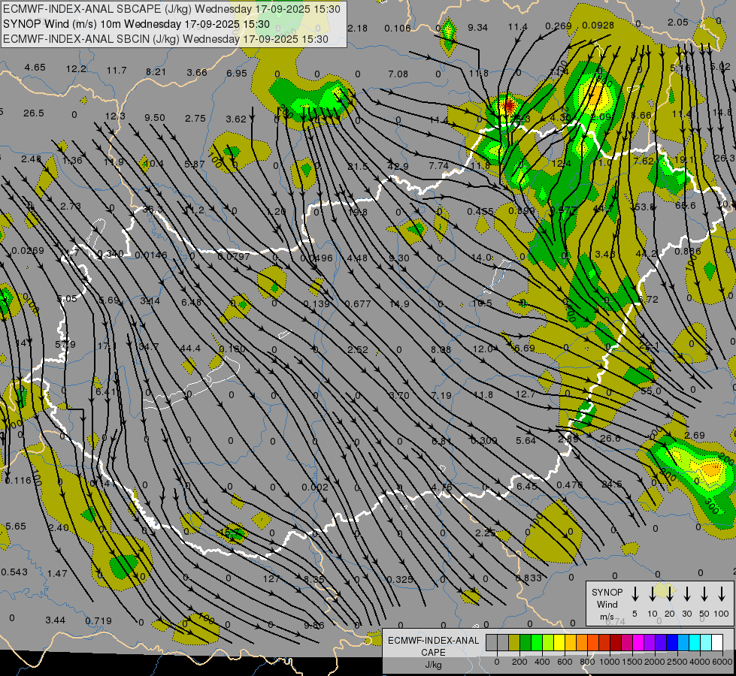Click the 100 m/s wind arrow symbol

pyautogui.click(x=722, y=594)
